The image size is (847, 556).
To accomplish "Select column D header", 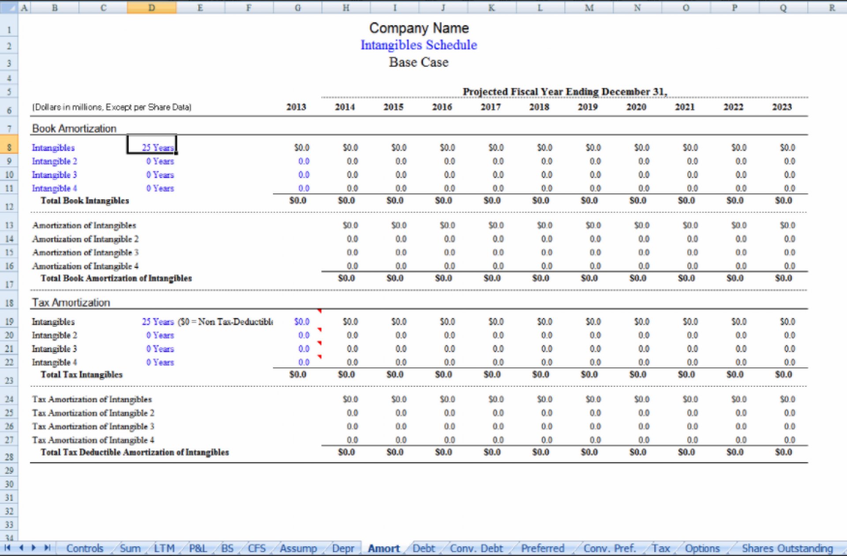I will [151, 7].
